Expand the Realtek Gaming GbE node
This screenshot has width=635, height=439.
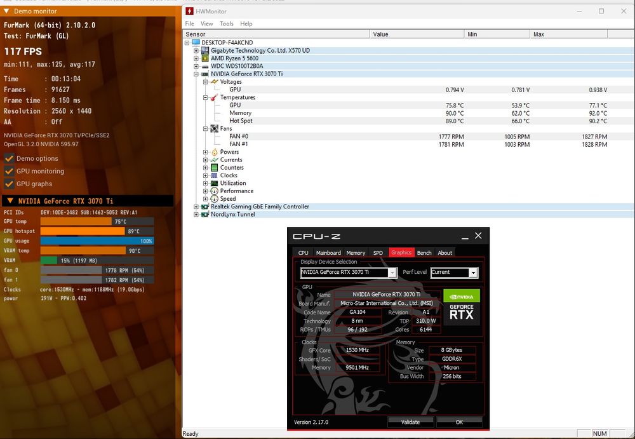coord(196,206)
